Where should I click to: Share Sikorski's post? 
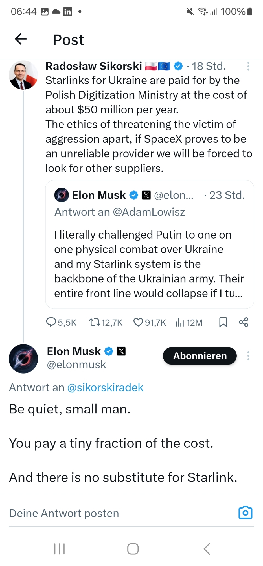pyautogui.click(x=244, y=322)
